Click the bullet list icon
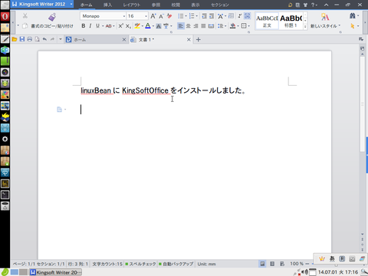Screen dimensions: 368x276 tap(180, 16)
